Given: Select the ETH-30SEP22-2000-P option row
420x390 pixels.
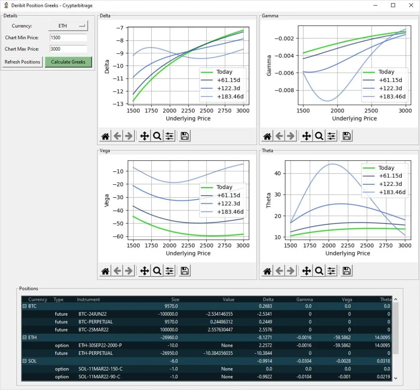Looking at the screenshot, I should click(206, 345).
